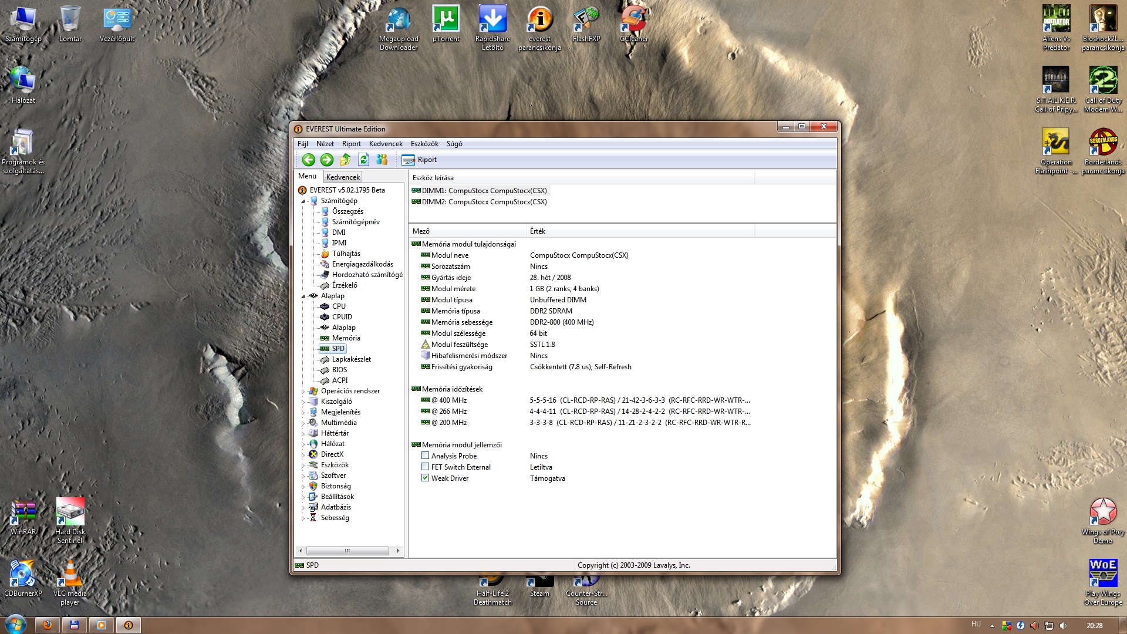Expand the Operációs rendszer tree node

pyautogui.click(x=303, y=392)
